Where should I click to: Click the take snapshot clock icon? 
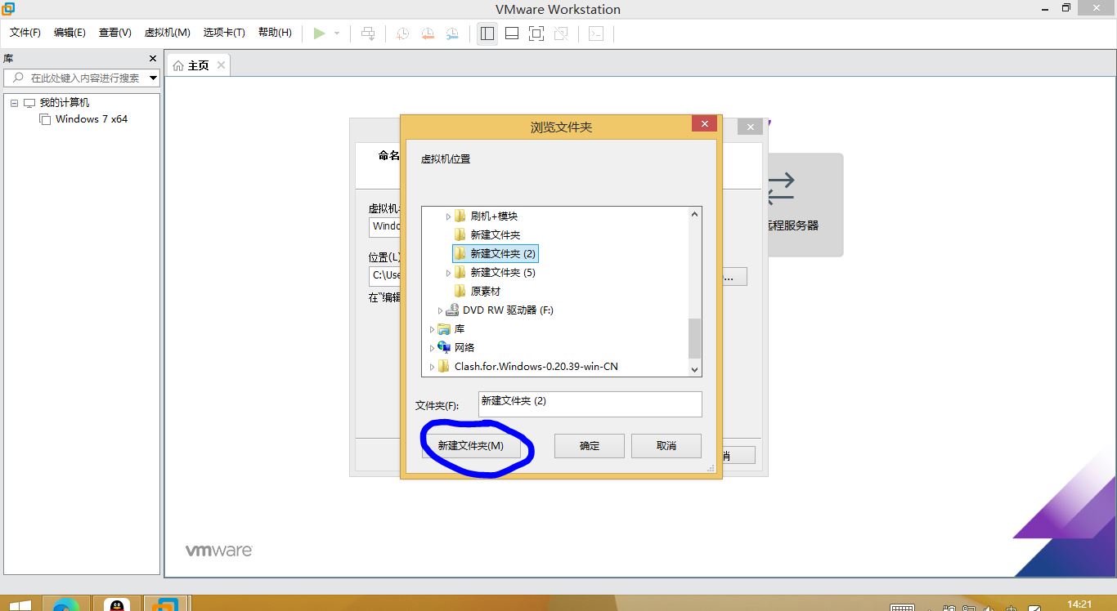[402, 33]
